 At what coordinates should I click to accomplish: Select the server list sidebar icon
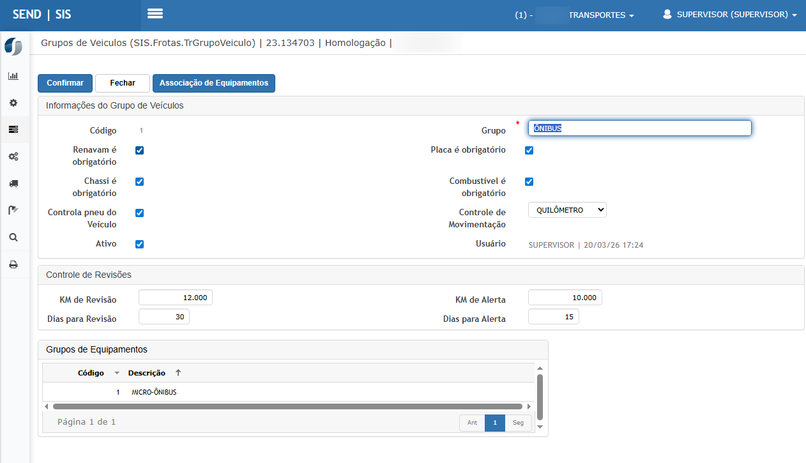click(13, 130)
